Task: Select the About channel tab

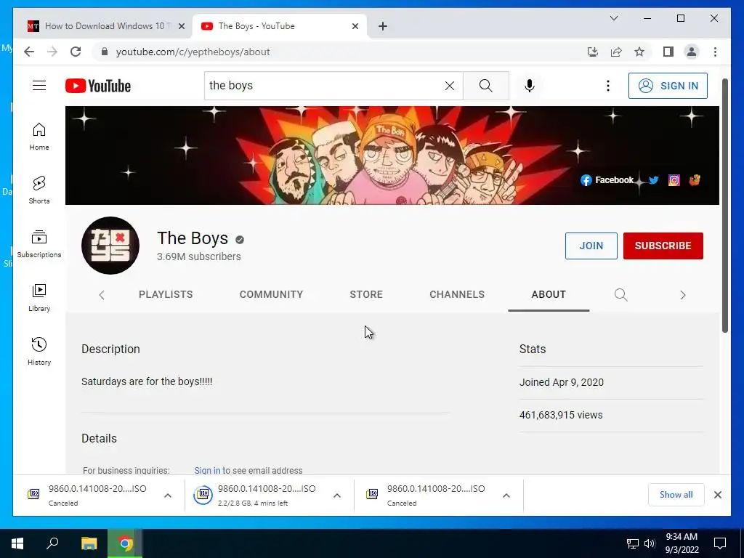Action: click(x=549, y=294)
